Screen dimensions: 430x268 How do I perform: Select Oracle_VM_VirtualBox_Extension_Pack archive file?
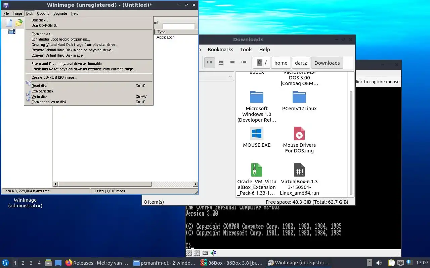tap(257, 179)
